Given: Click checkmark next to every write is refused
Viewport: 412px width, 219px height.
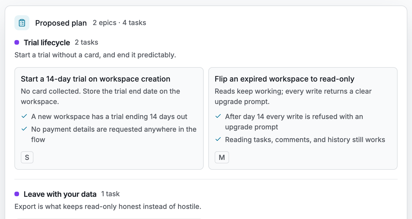Looking at the screenshot, I should tap(218, 116).
